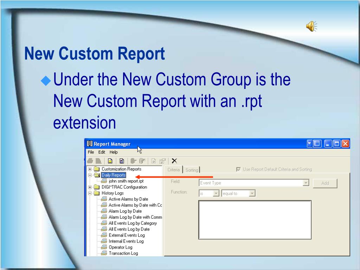Image resolution: width=360 pixels, height=270 pixels.
Task: Select the Customization Reports folder
Action: coord(121,169)
